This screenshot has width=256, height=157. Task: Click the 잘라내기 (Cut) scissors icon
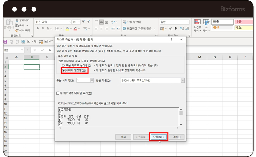coord(17,20)
